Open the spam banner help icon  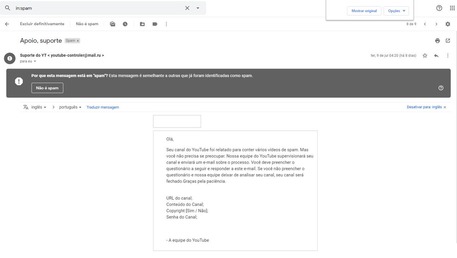(x=441, y=88)
